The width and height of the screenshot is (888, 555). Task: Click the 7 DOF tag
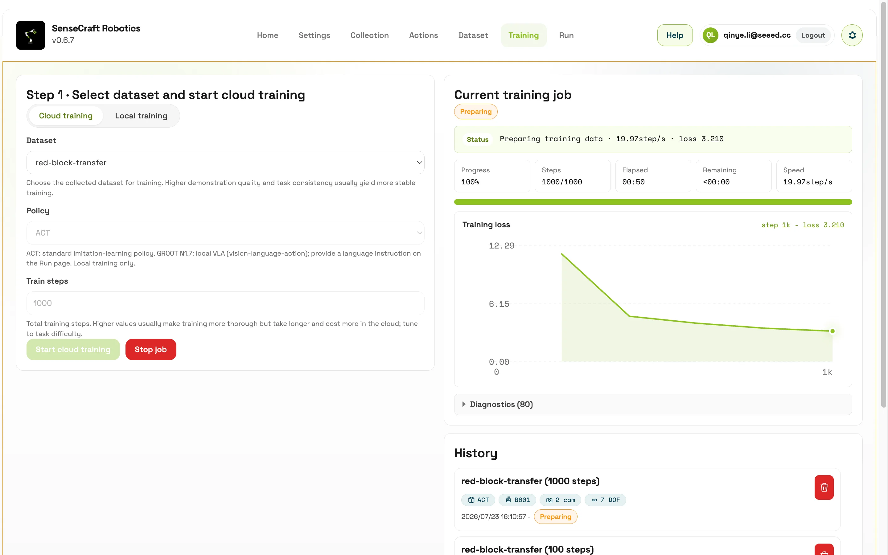(x=606, y=500)
